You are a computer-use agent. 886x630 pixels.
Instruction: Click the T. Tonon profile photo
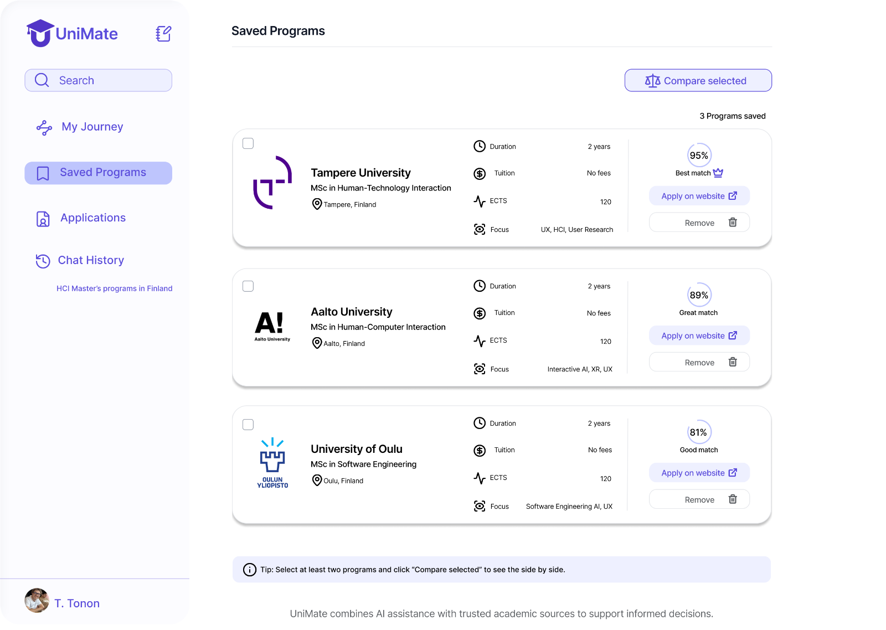[37, 601]
